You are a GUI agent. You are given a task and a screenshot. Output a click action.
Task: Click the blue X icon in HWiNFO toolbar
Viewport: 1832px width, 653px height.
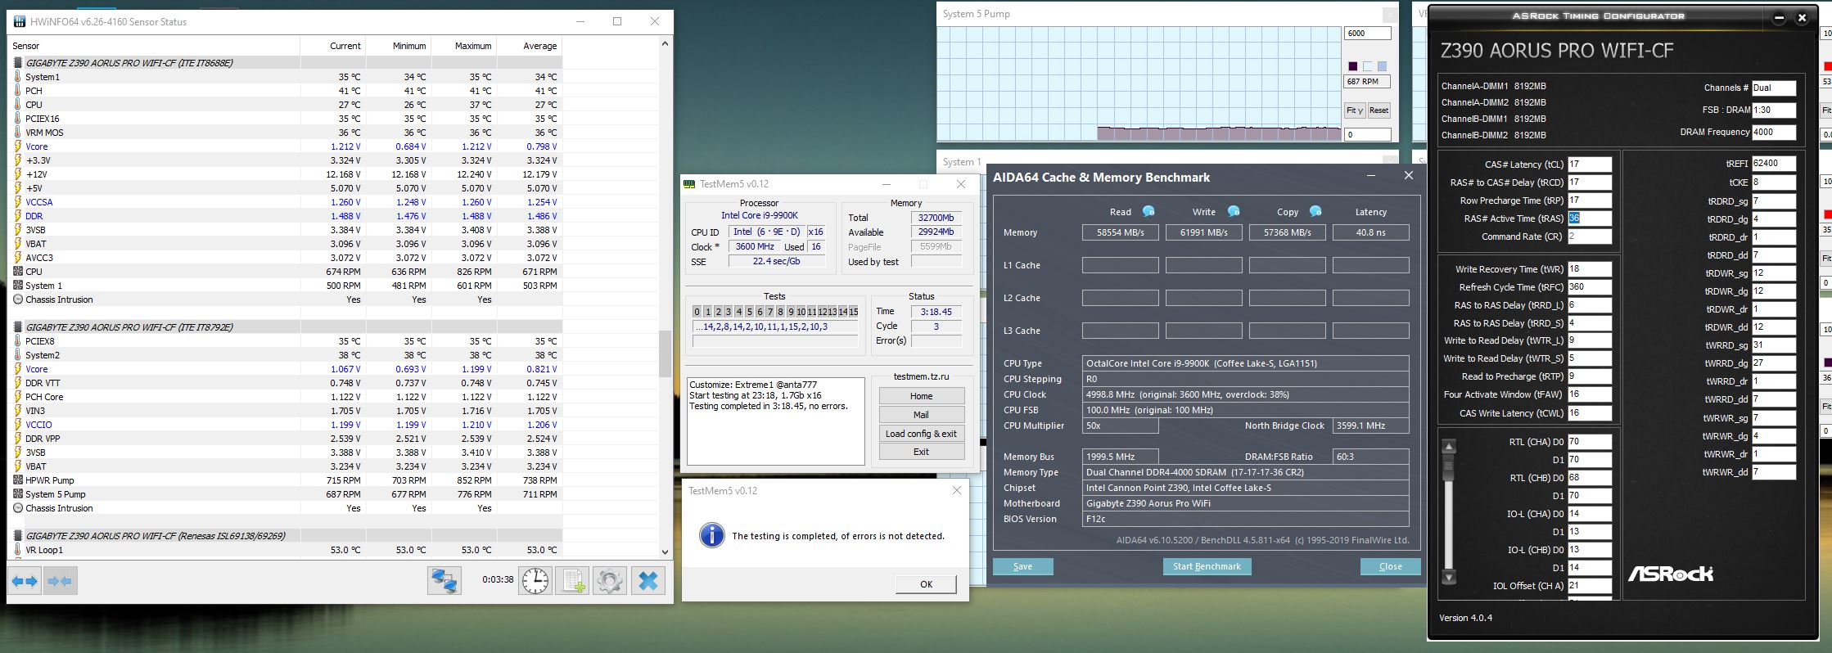tap(648, 581)
